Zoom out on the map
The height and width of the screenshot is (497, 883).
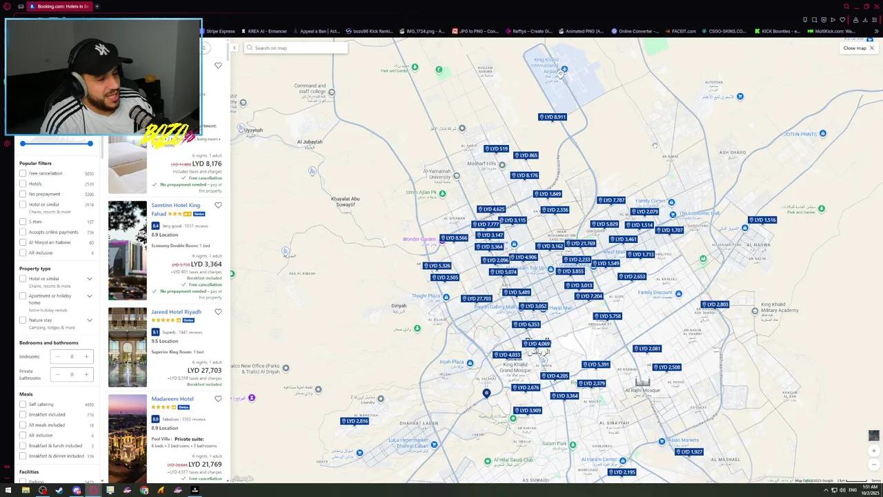tap(874, 463)
